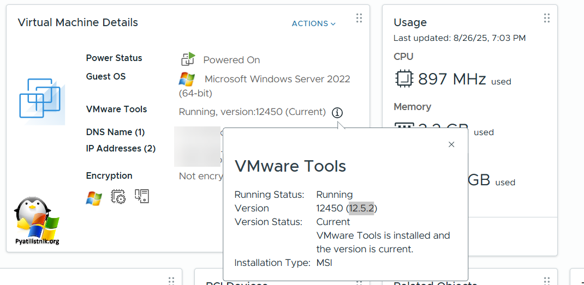Close the VMware Tools popup
584x285 pixels.
451,144
